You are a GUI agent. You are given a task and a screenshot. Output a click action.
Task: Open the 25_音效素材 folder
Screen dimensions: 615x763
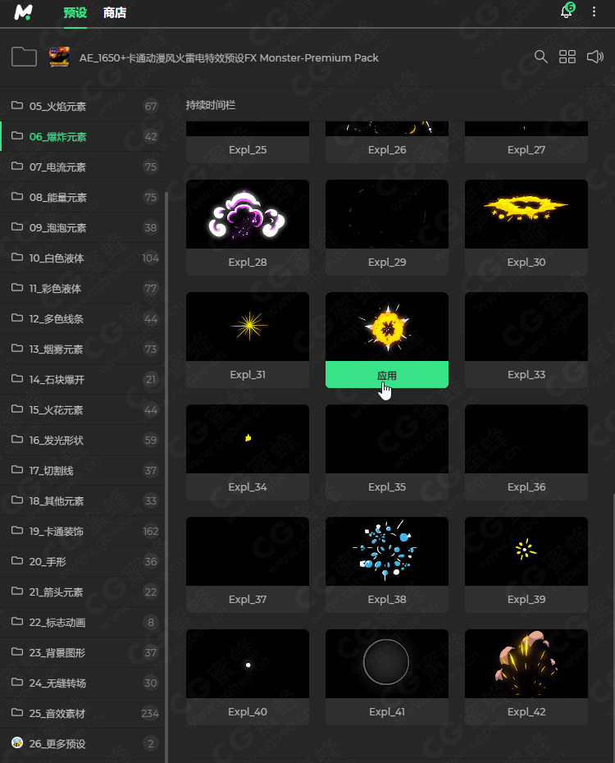[x=82, y=714]
